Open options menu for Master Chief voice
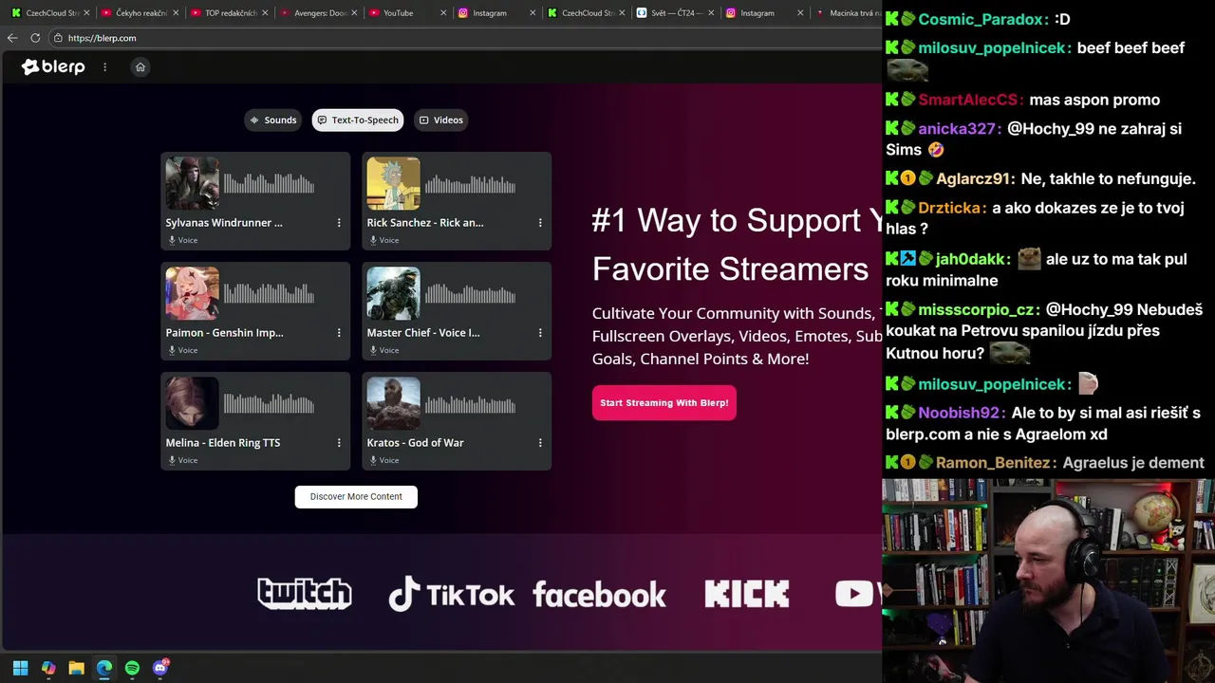The height and width of the screenshot is (683, 1215). (540, 333)
